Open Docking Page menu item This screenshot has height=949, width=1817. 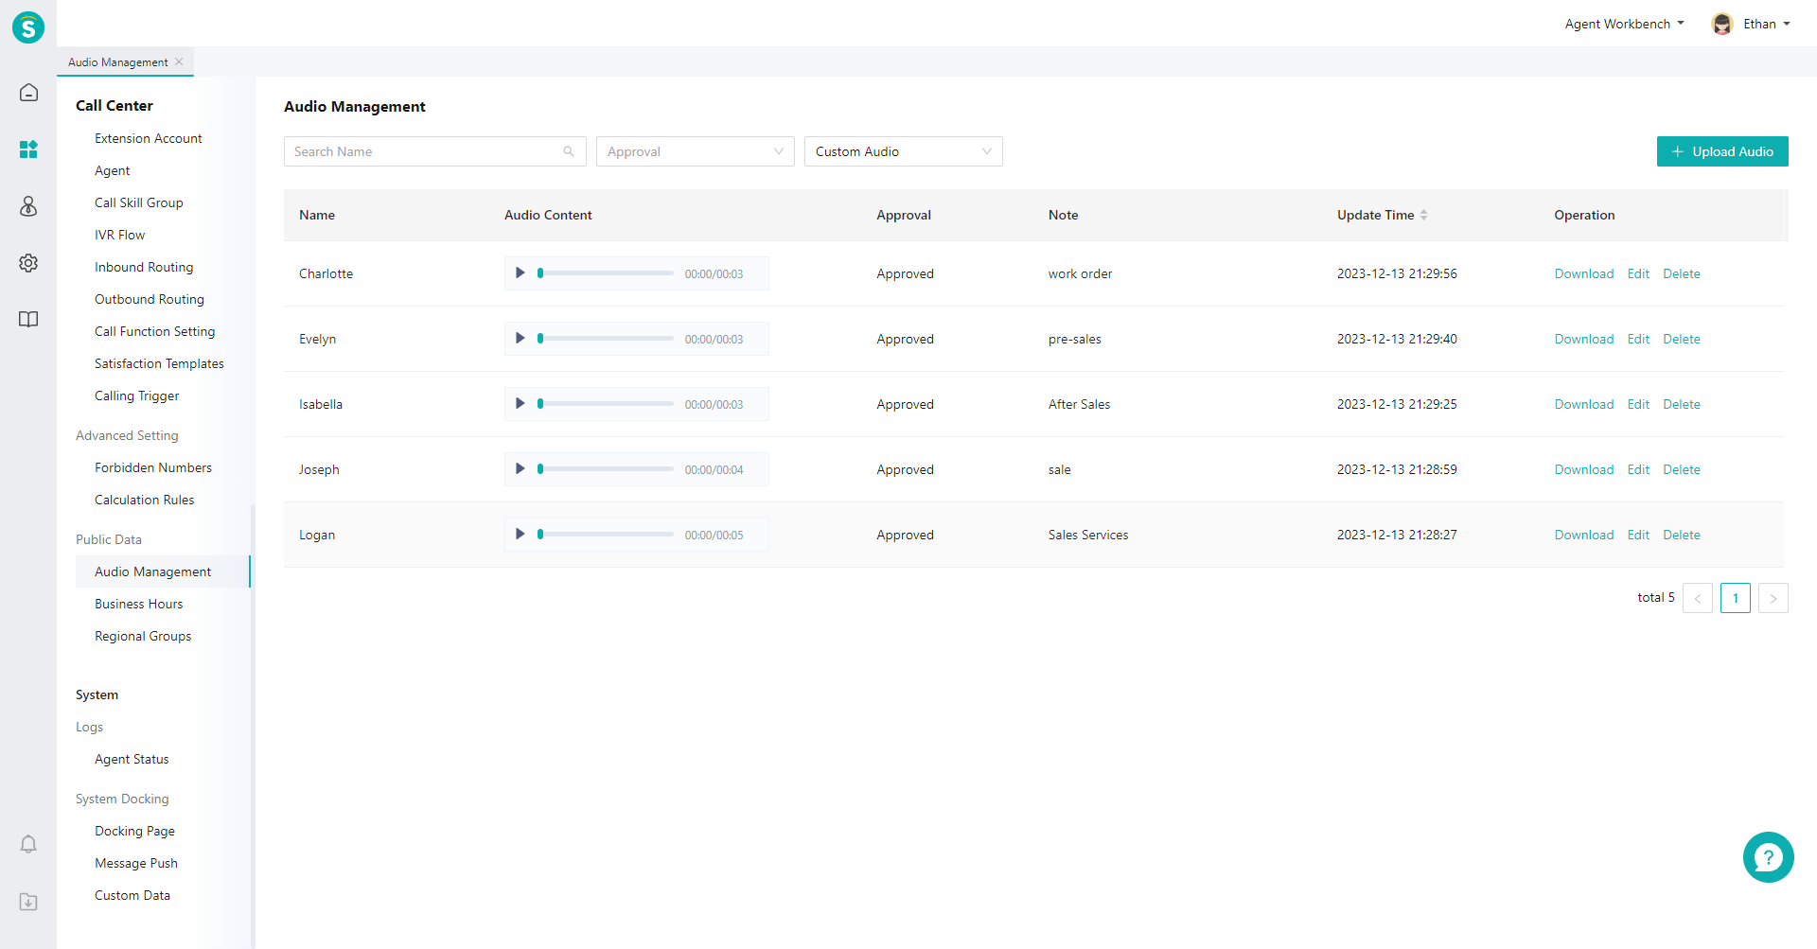134,831
